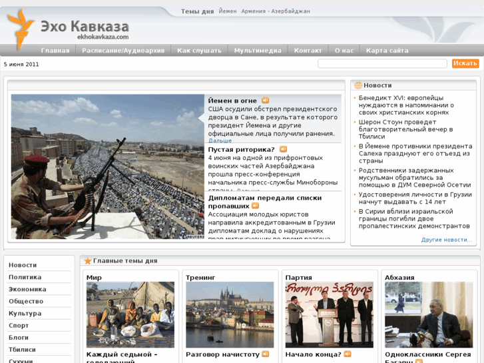The image size is (484, 363).
Task: Open the Начало конца? headline
Action: [314, 354]
